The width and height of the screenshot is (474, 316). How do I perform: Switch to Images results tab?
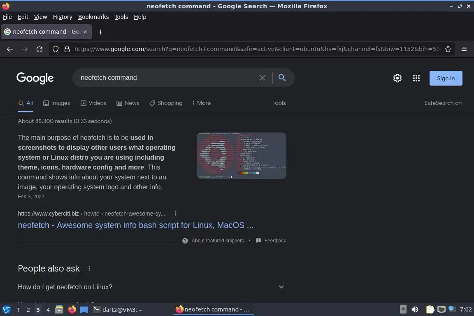point(56,103)
